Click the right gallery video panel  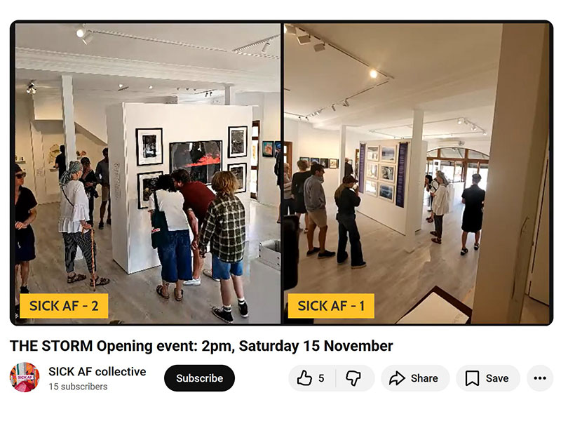[x=417, y=173]
